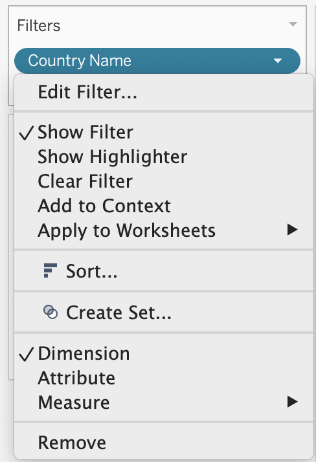Choose Edit Filter from the menu
The width and height of the screenshot is (316, 462).
164,92
